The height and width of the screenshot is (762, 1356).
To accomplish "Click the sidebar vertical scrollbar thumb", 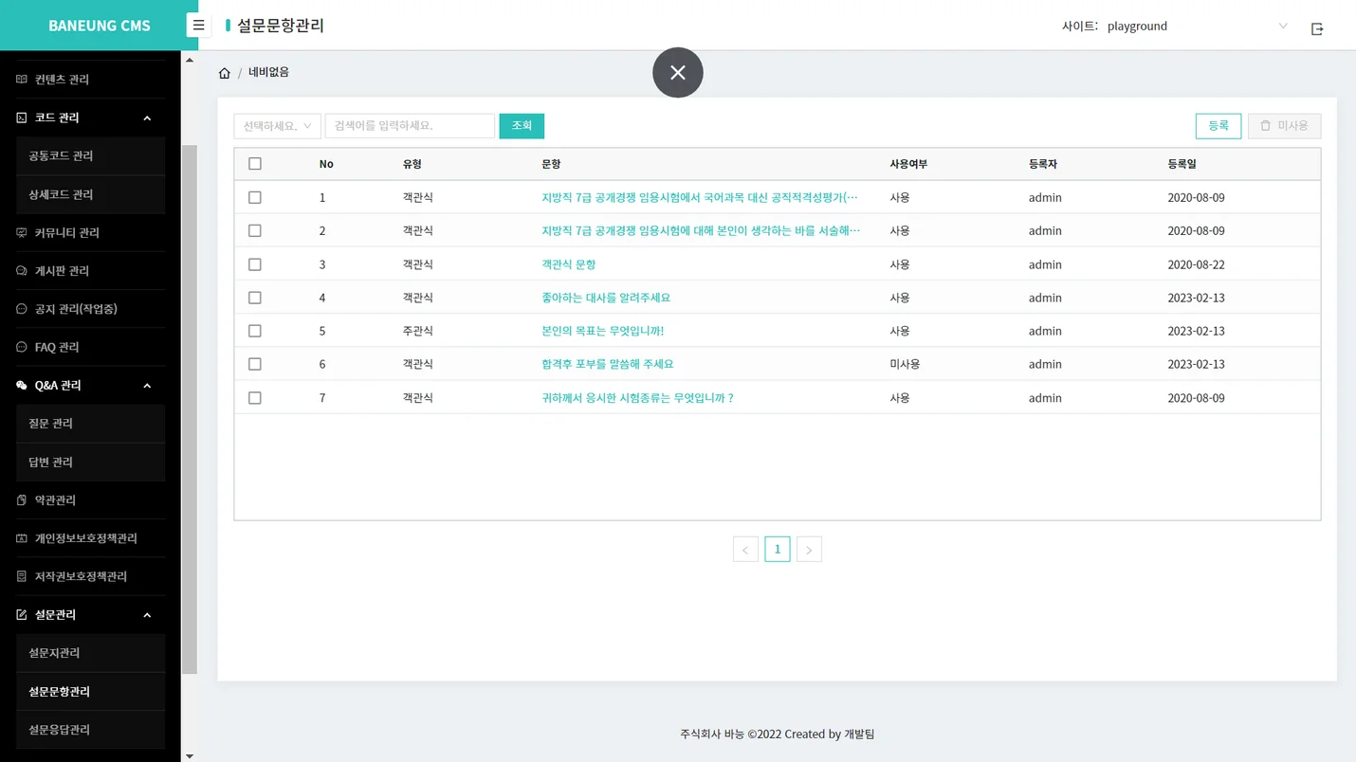I will pyautogui.click(x=190, y=409).
